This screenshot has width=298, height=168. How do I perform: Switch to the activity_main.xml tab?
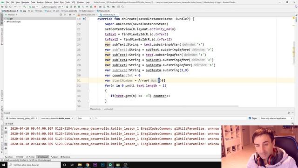tap(88, 14)
